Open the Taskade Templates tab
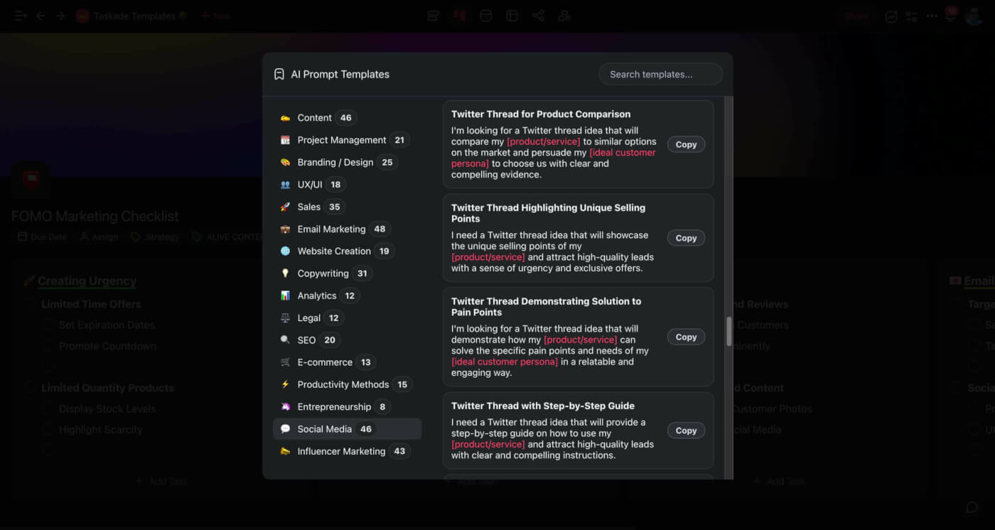Screen dimensions: 995x530 [131, 16]
